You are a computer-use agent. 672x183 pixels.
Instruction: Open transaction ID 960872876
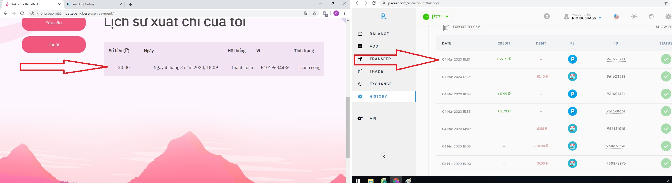click(x=616, y=164)
